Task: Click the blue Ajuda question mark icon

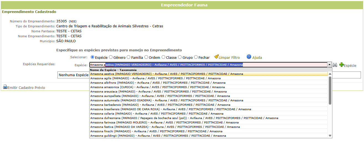Action: [249, 57]
